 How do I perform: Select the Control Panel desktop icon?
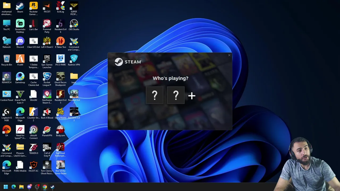(7, 96)
